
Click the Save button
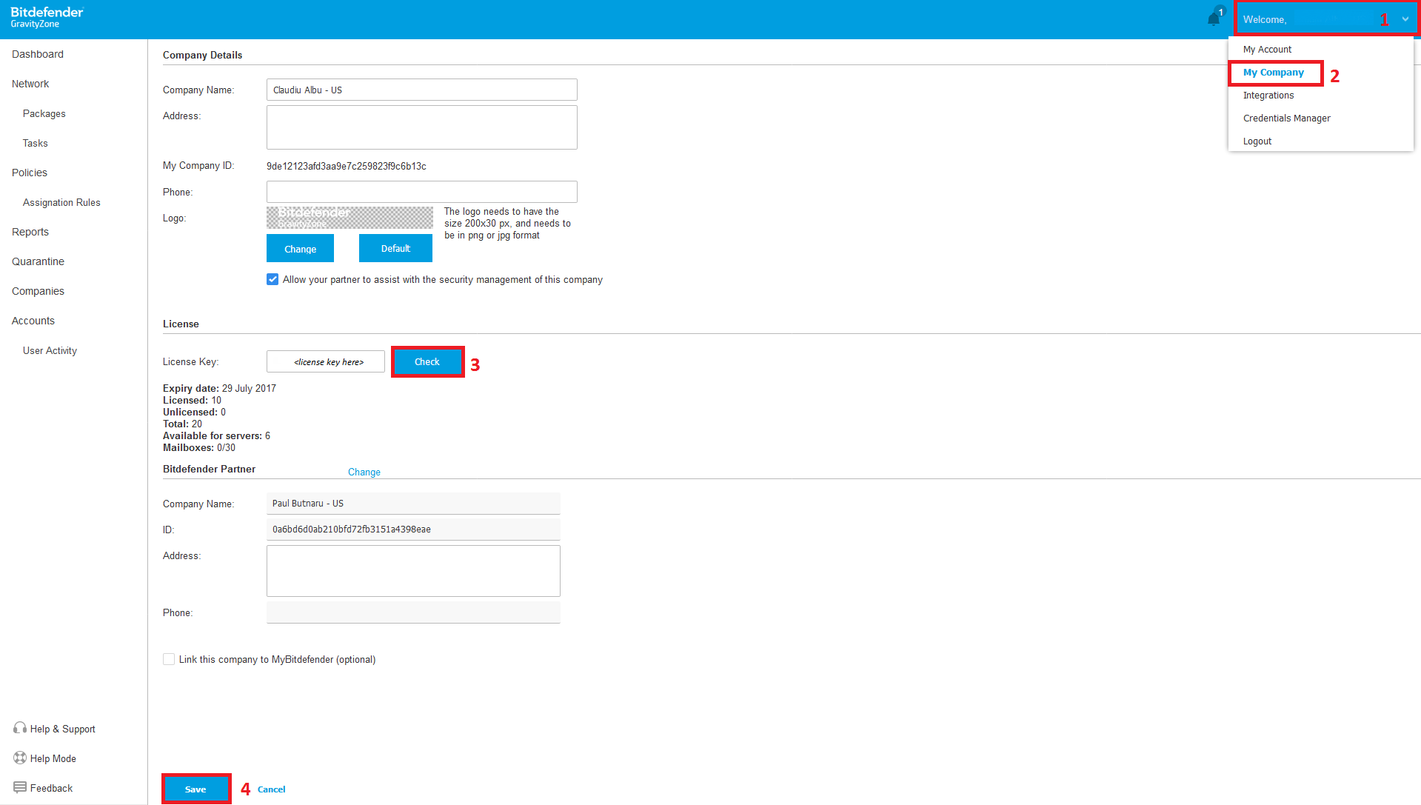(x=195, y=789)
